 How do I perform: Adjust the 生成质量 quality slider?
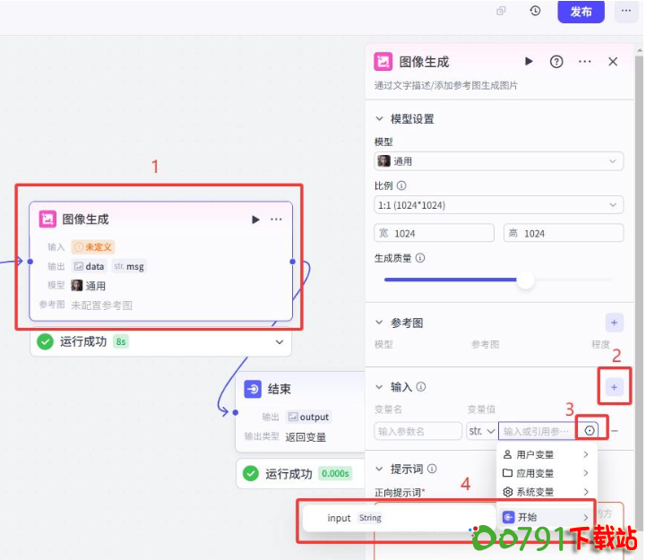tap(526, 280)
